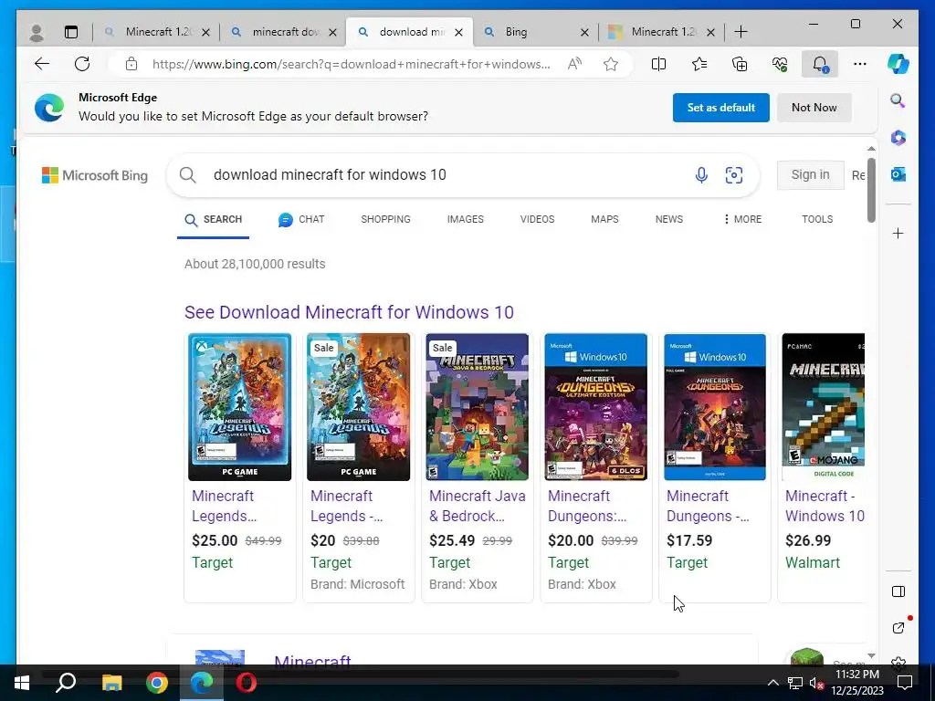The image size is (935, 701).
Task: Switch to first 'Minecraft 1.20' tab
Action: coord(155,32)
